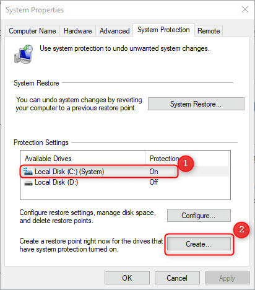Click the red numbered badge 1
Viewport: 255px width, 290px height.
pos(186,164)
